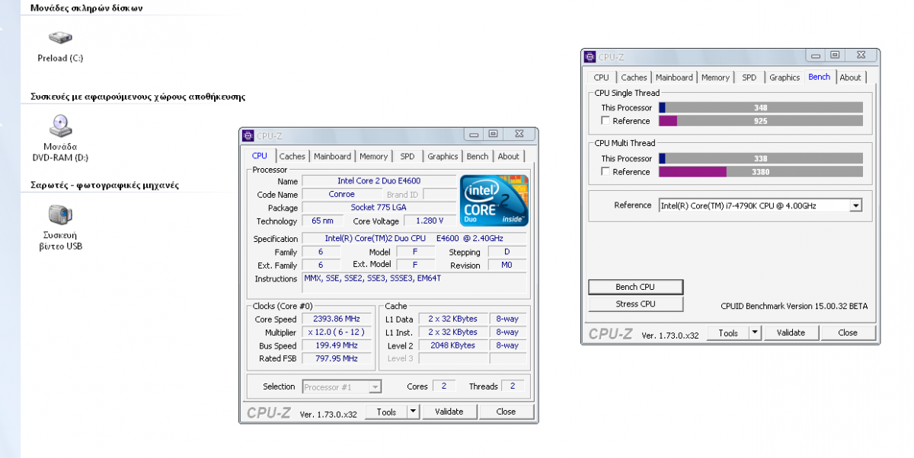Select the SPD tab in the Bench window

pos(749,78)
